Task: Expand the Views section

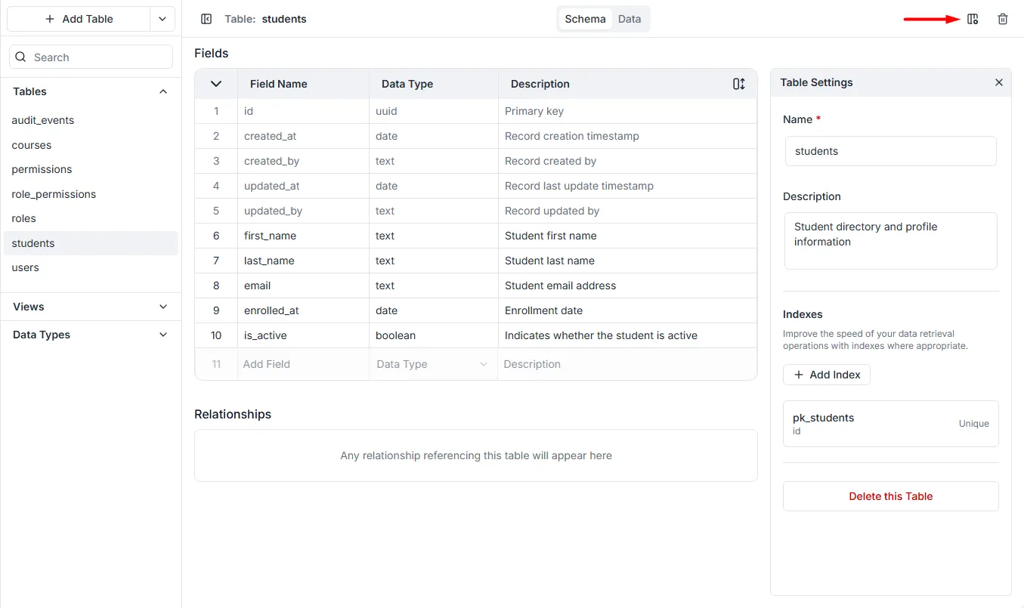Action: click(163, 307)
